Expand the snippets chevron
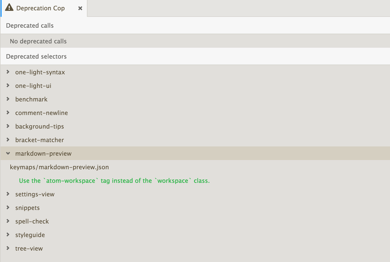The width and height of the screenshot is (390, 262). point(8,207)
